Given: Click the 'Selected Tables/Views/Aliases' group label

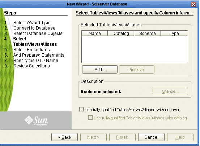Looking at the screenshot, I should coord(111,25).
